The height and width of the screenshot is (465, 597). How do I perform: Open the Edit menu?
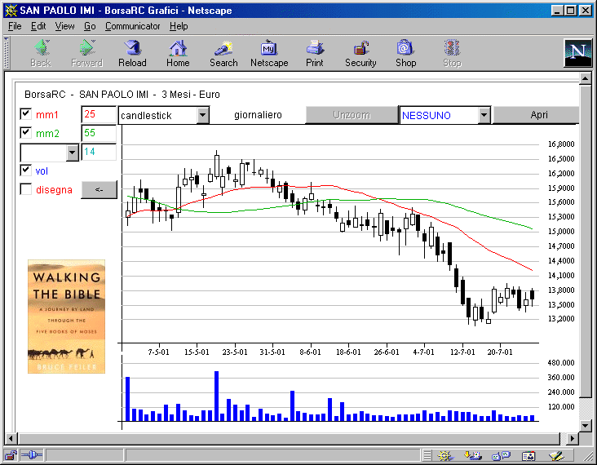pos(38,26)
